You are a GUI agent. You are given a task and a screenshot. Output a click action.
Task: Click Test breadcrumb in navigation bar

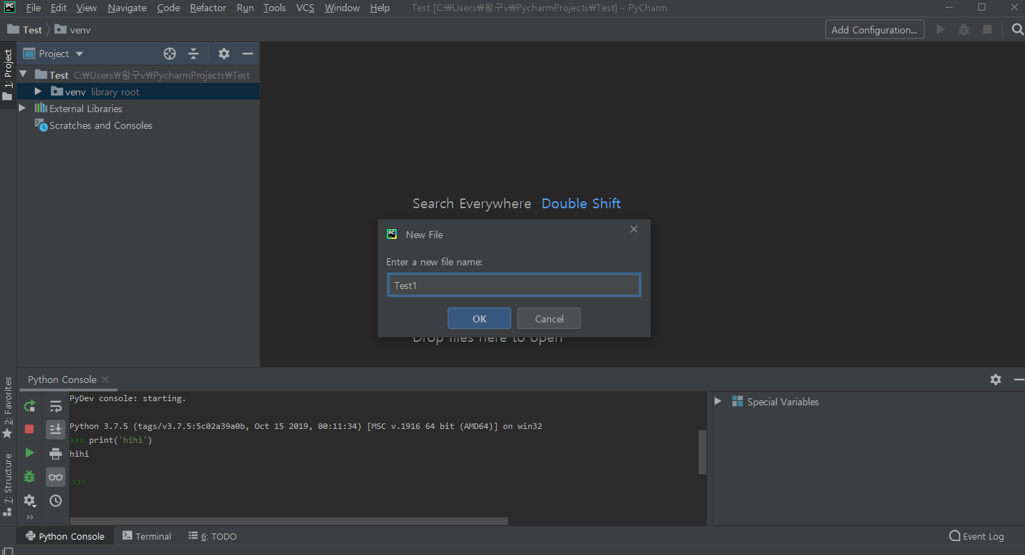(24, 29)
